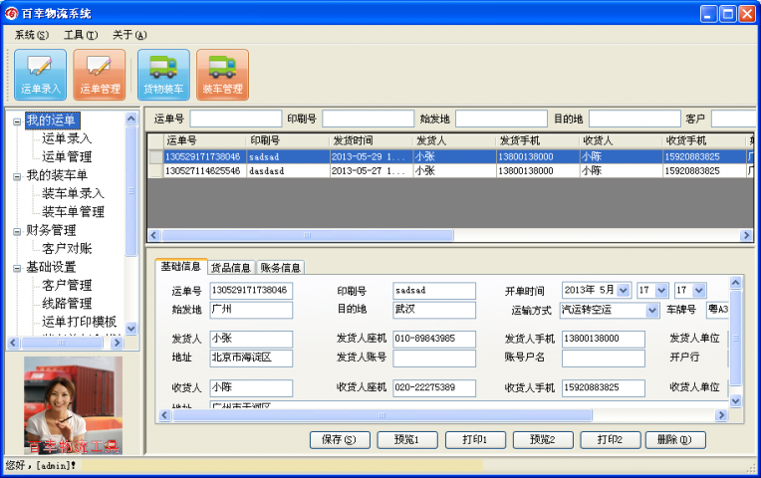761x478 pixels.
Task: Collapse the 我的运单 tree node
Action: tap(17, 121)
